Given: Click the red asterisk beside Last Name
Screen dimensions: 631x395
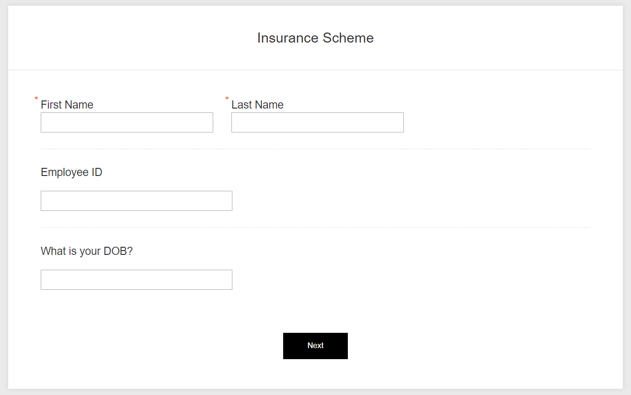Looking at the screenshot, I should point(227,99).
